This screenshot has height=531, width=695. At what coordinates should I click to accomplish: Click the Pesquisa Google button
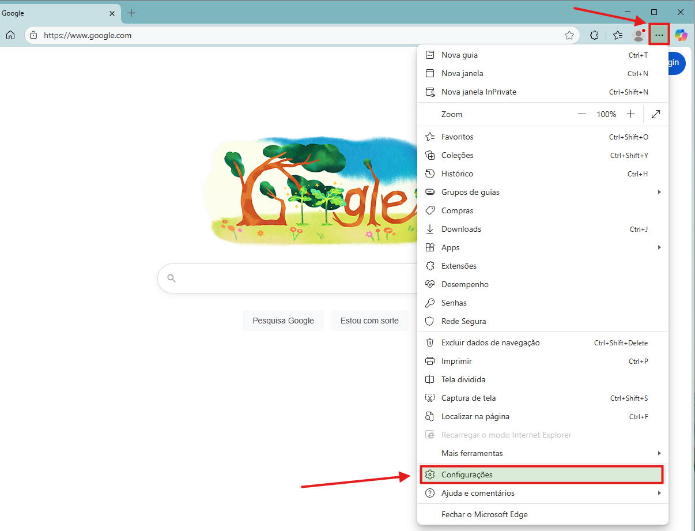pyautogui.click(x=283, y=321)
